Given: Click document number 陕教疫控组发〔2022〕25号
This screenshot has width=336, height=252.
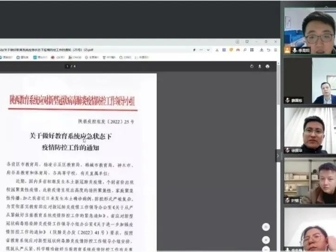Looking at the screenshot, I should tap(106, 122).
